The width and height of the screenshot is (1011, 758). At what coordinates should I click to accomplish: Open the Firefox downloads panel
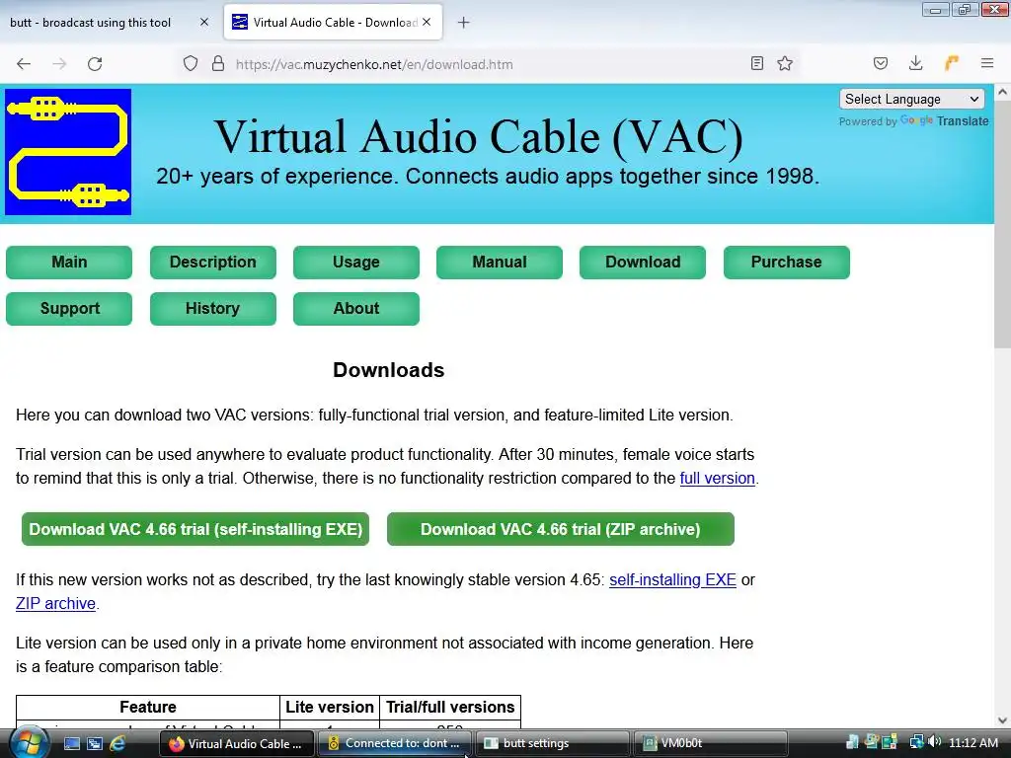(x=915, y=63)
